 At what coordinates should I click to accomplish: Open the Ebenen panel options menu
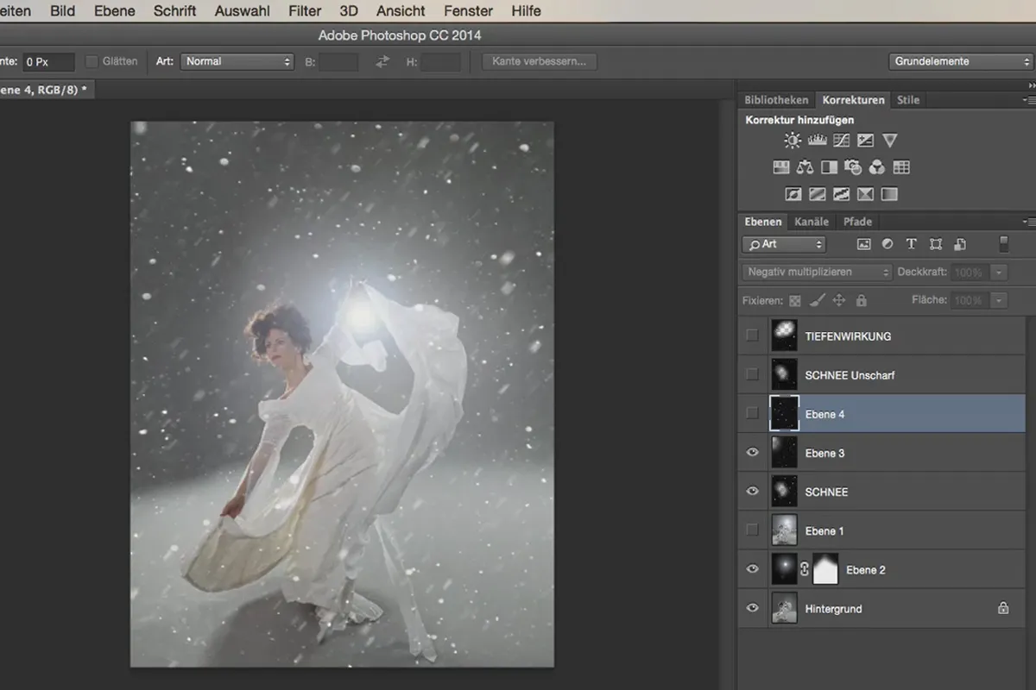(1029, 222)
